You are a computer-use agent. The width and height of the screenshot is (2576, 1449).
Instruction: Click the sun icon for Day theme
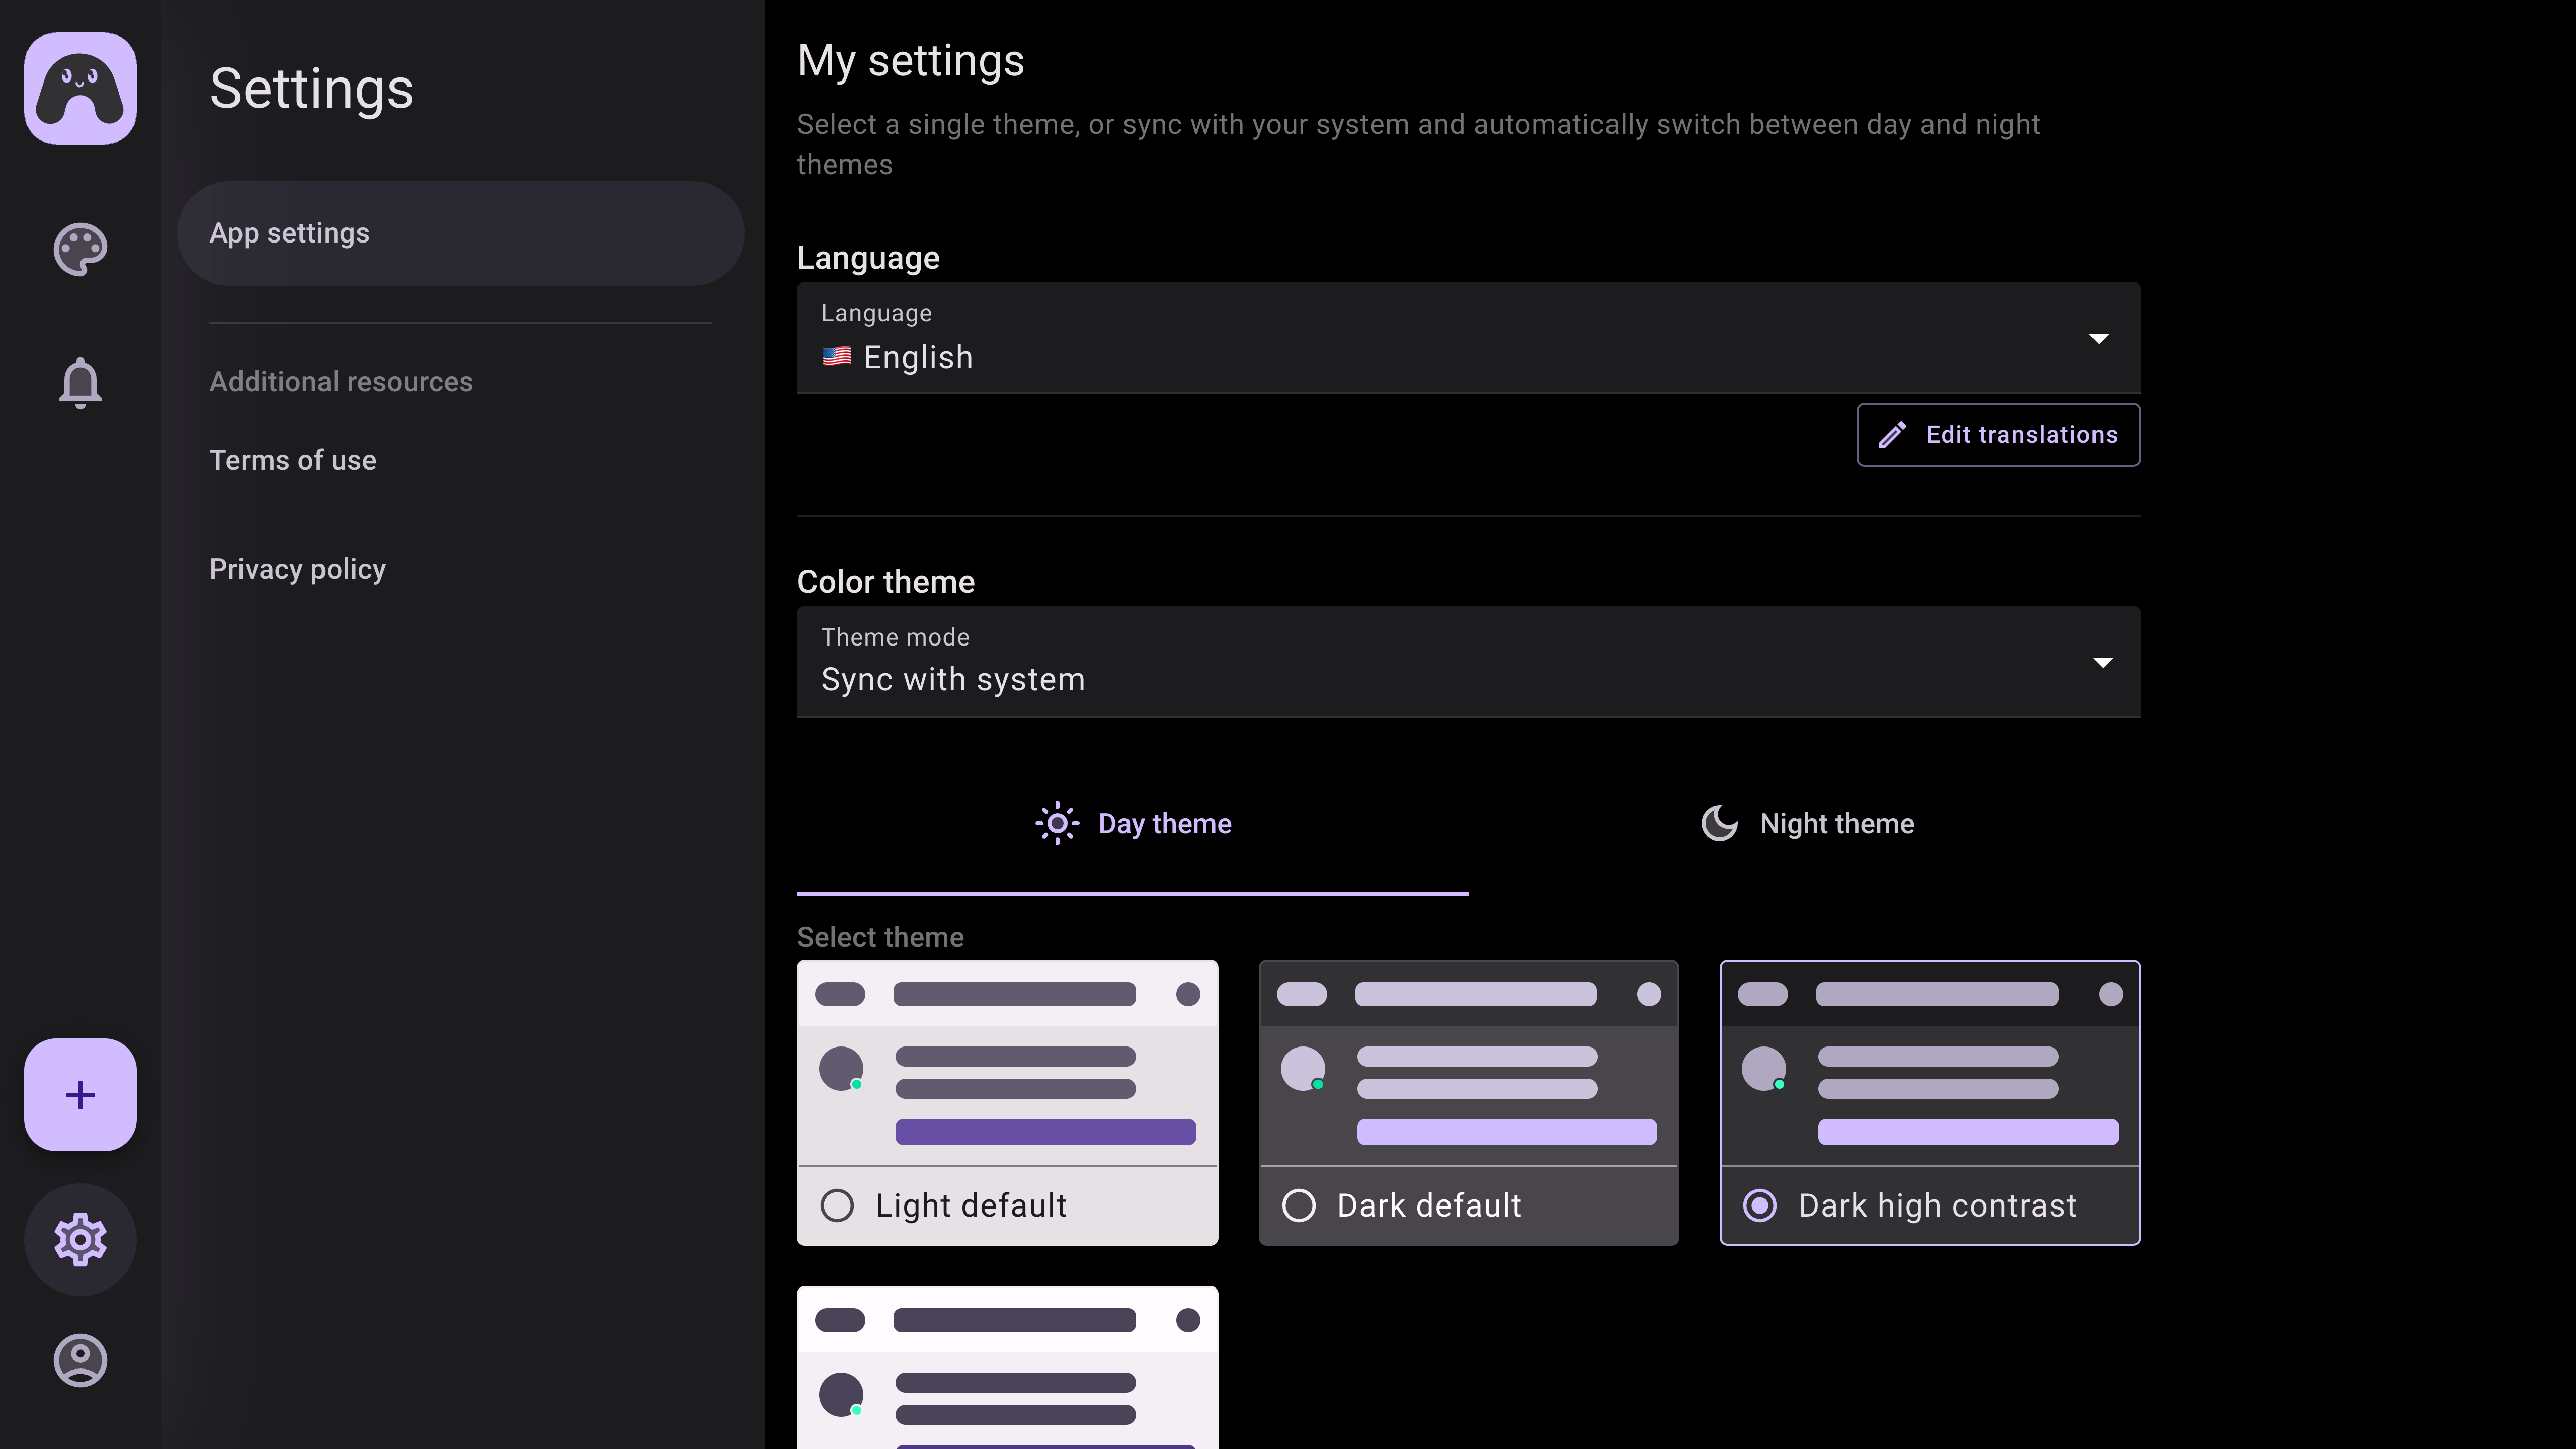click(1057, 823)
